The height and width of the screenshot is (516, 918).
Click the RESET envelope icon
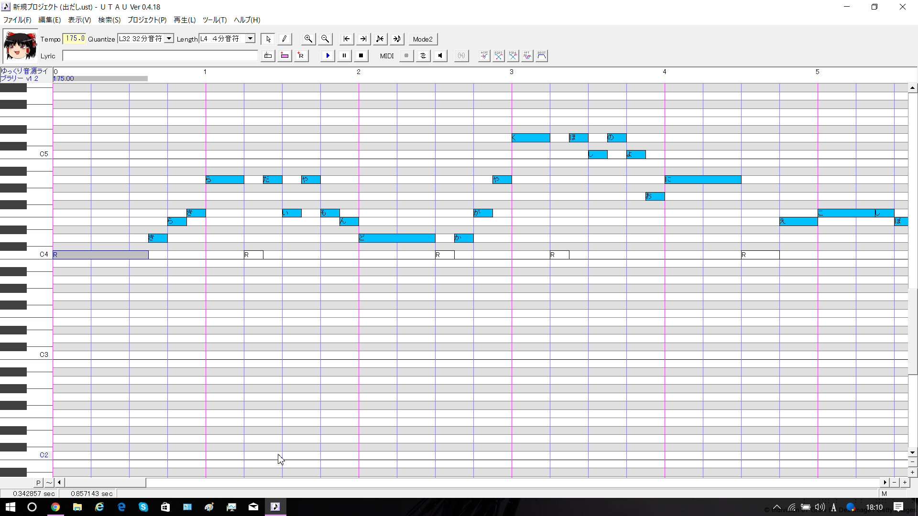[x=541, y=56]
